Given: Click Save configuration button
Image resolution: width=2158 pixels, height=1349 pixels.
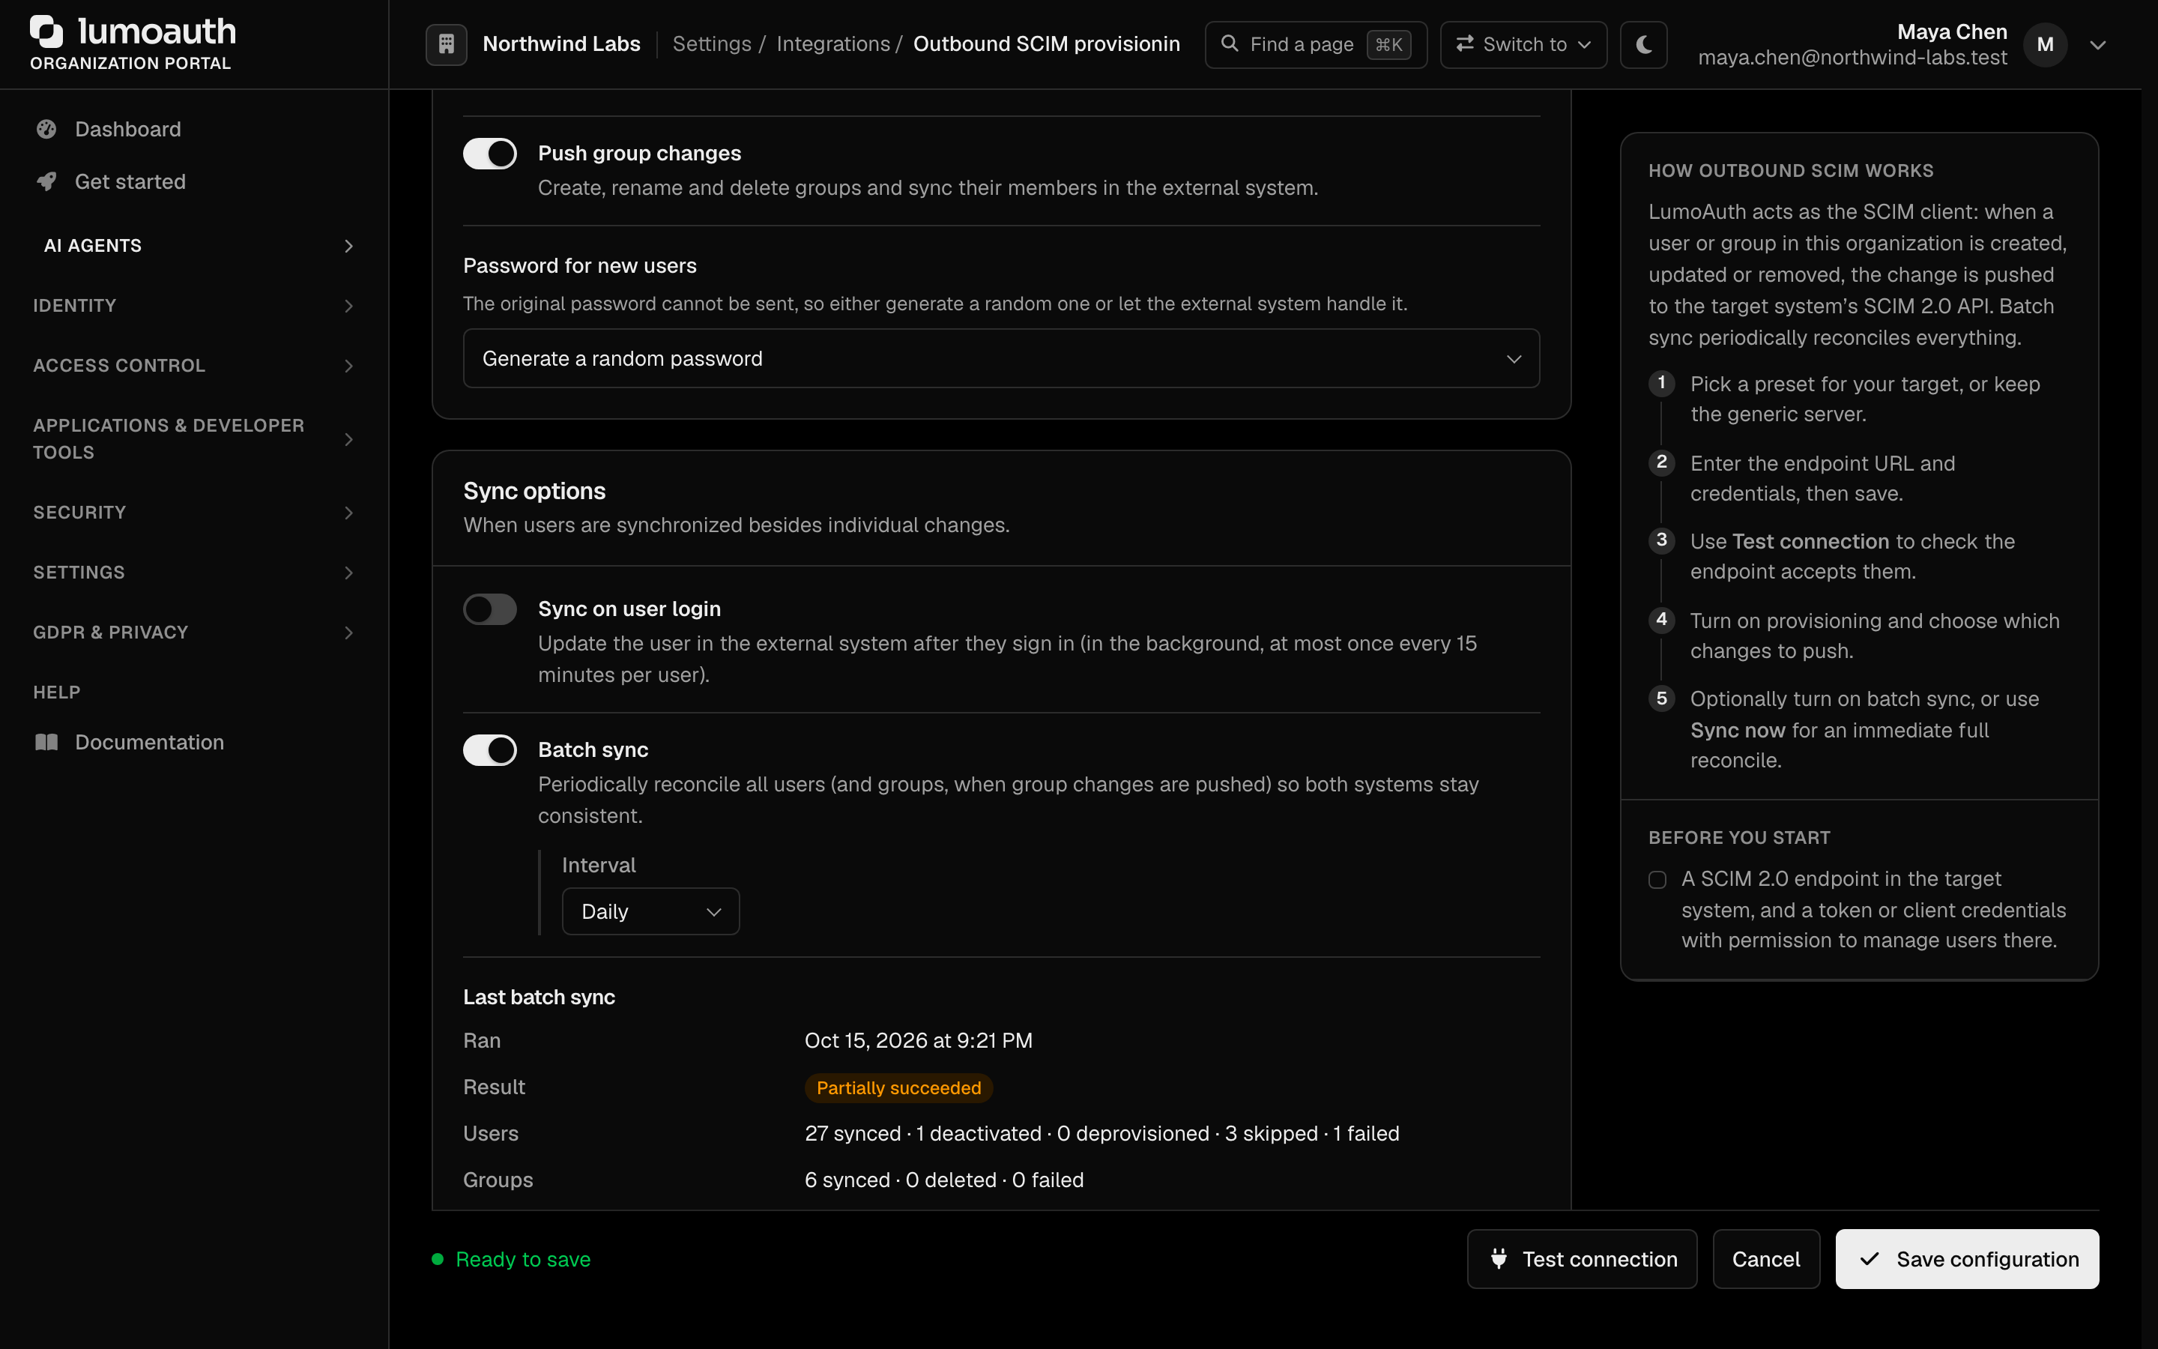Looking at the screenshot, I should pos(1966,1259).
